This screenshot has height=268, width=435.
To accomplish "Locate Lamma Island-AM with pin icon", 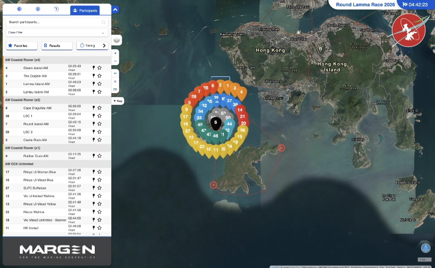I will click(93, 84).
